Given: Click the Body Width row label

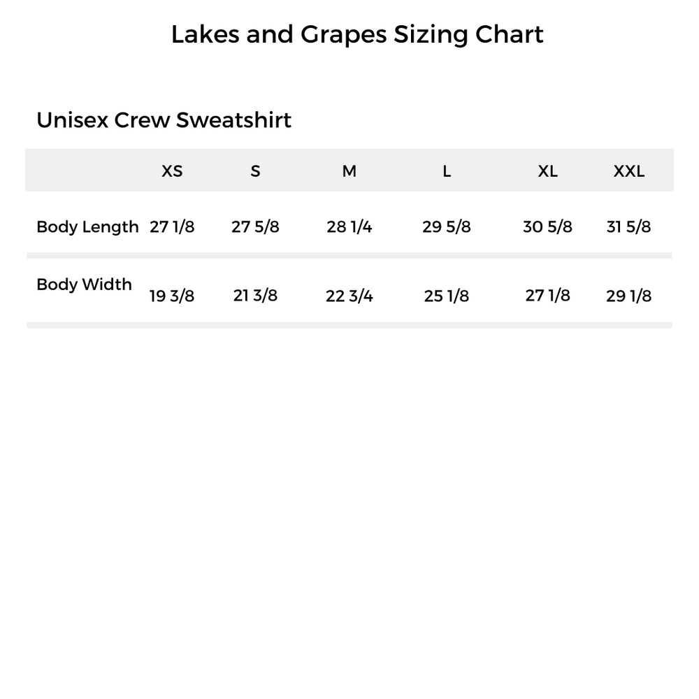Looking at the screenshot, I should click(84, 284).
